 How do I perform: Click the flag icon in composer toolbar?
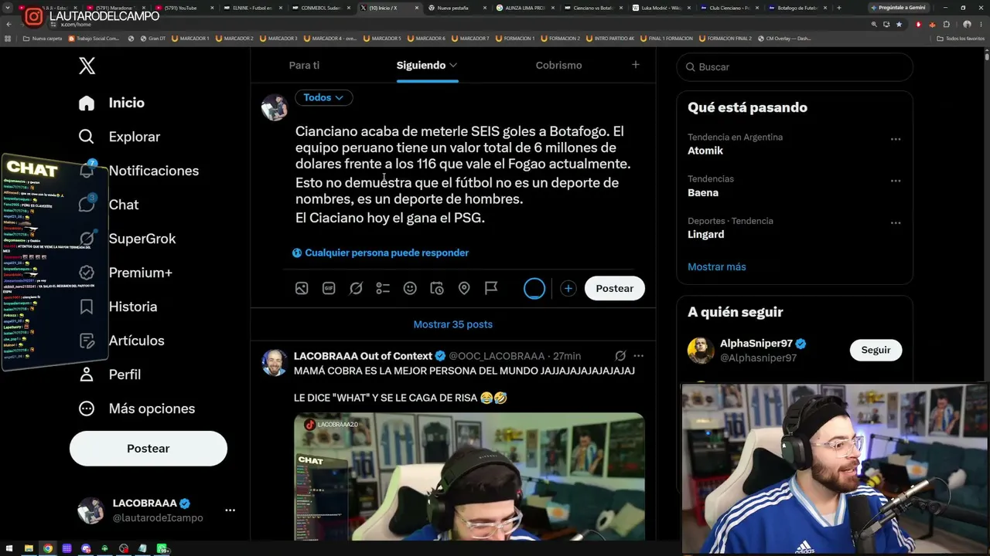491,288
